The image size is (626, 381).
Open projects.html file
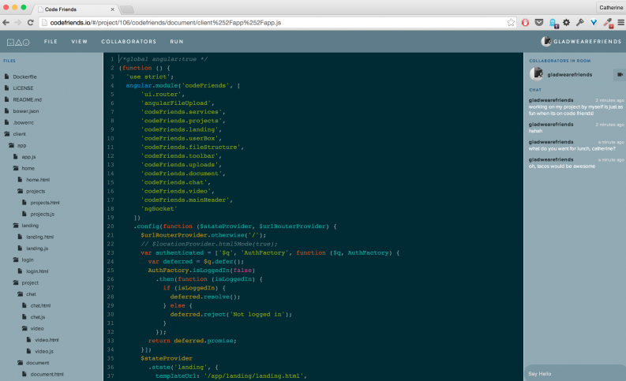coord(45,203)
